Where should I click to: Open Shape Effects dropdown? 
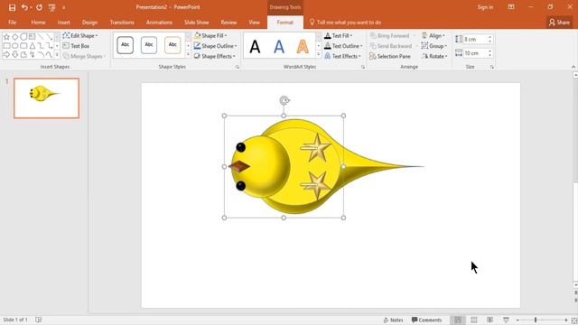click(x=215, y=56)
